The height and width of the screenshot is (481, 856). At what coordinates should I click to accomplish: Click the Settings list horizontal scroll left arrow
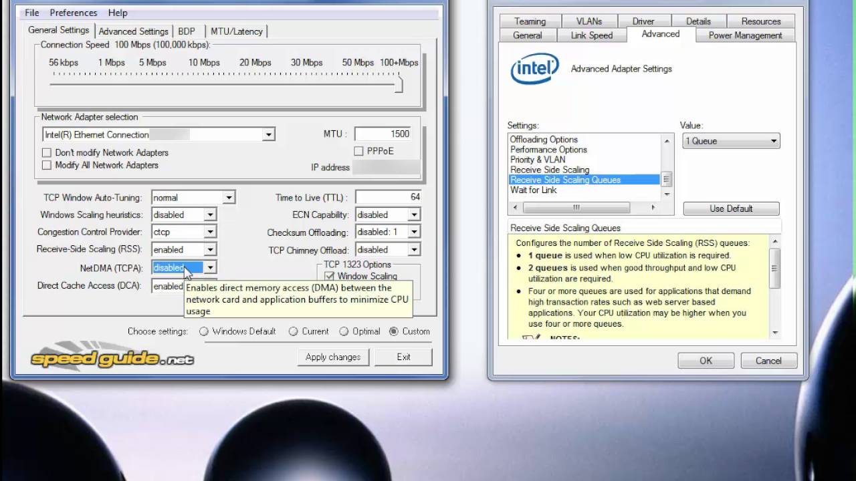click(515, 208)
